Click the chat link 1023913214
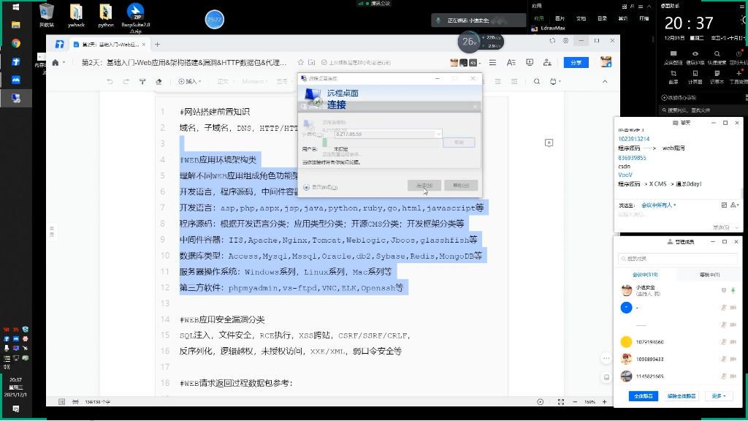The height and width of the screenshot is (421, 748). 634,139
